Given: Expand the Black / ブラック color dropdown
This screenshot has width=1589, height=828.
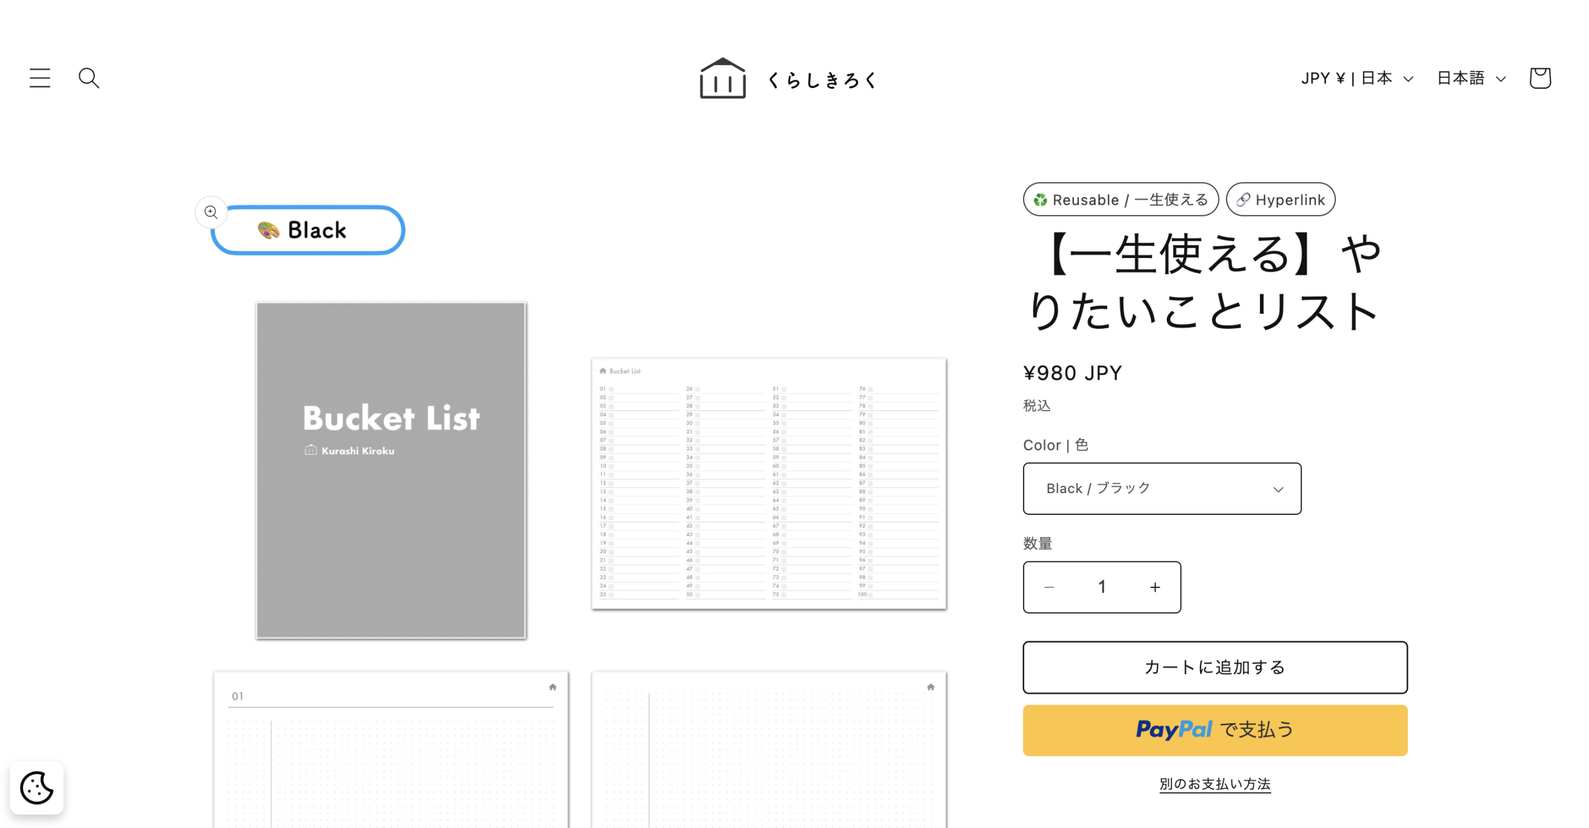Looking at the screenshot, I should point(1162,489).
